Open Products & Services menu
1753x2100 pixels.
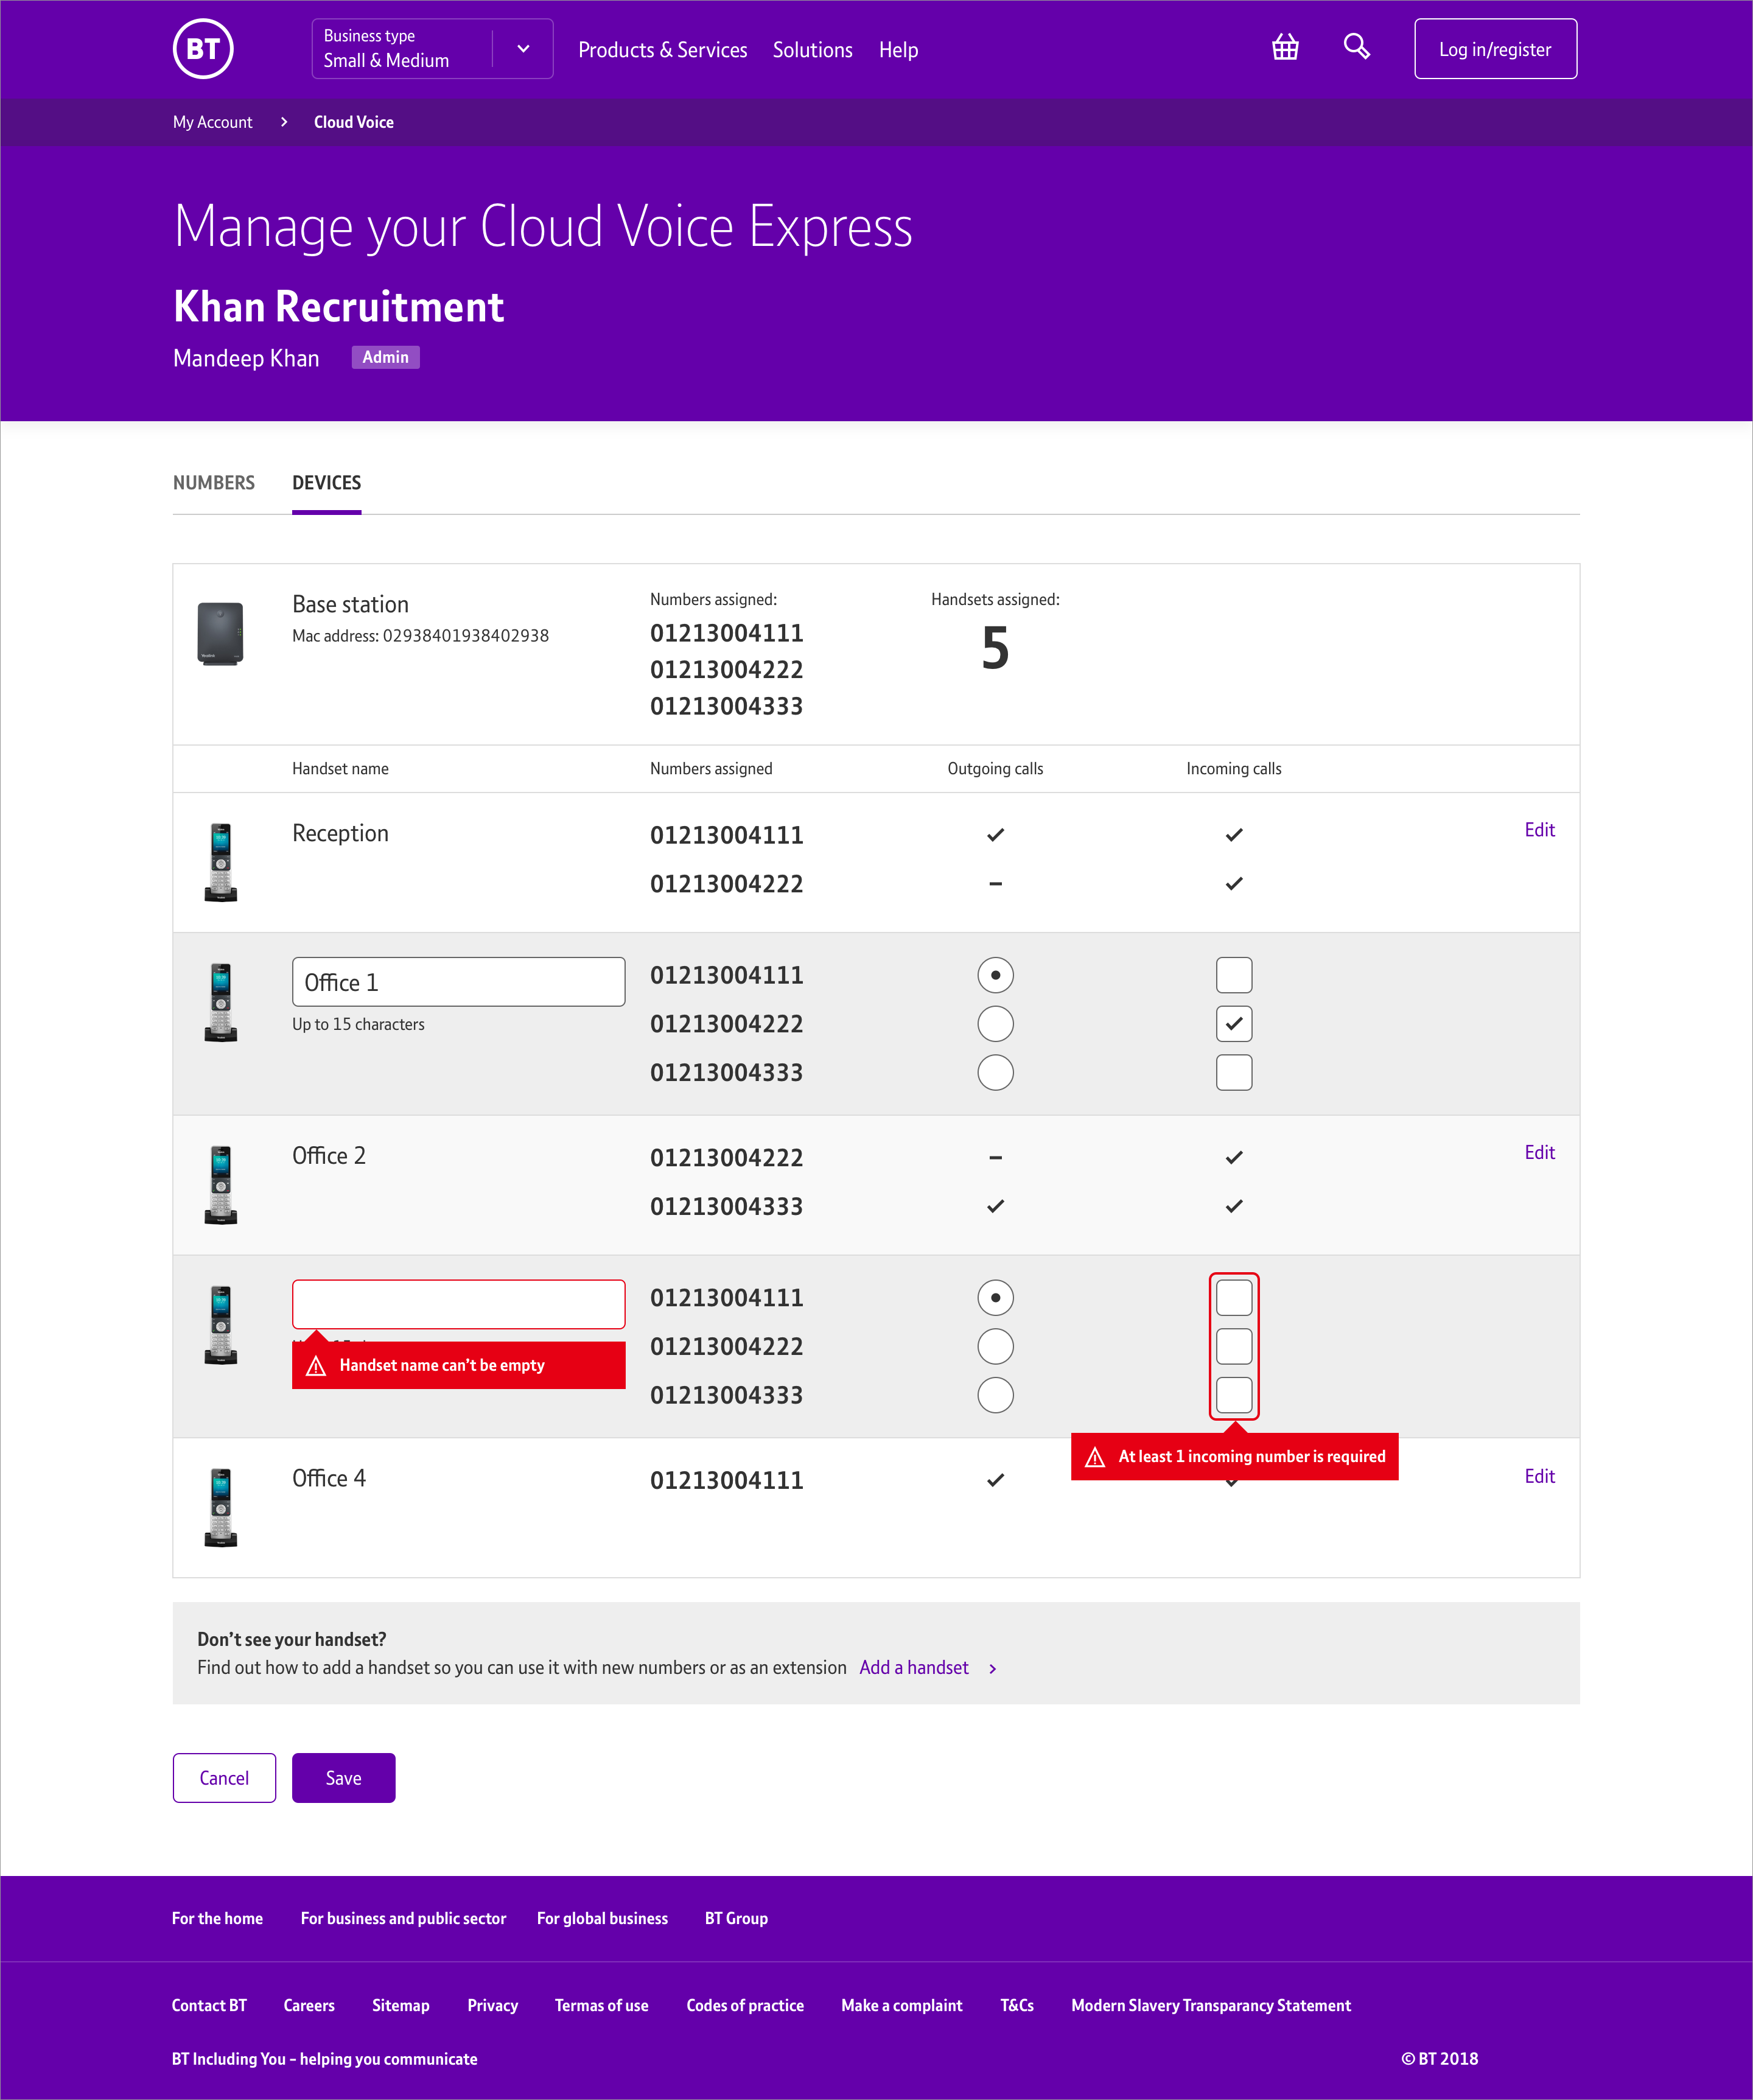tap(662, 50)
